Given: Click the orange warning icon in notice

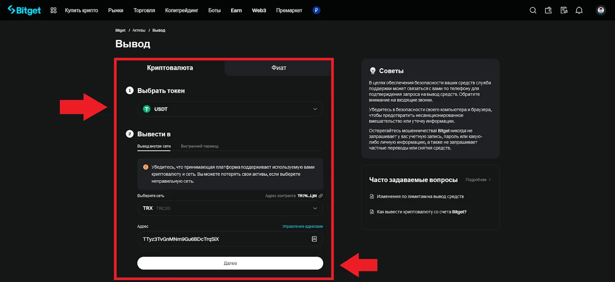Looking at the screenshot, I should click(146, 167).
